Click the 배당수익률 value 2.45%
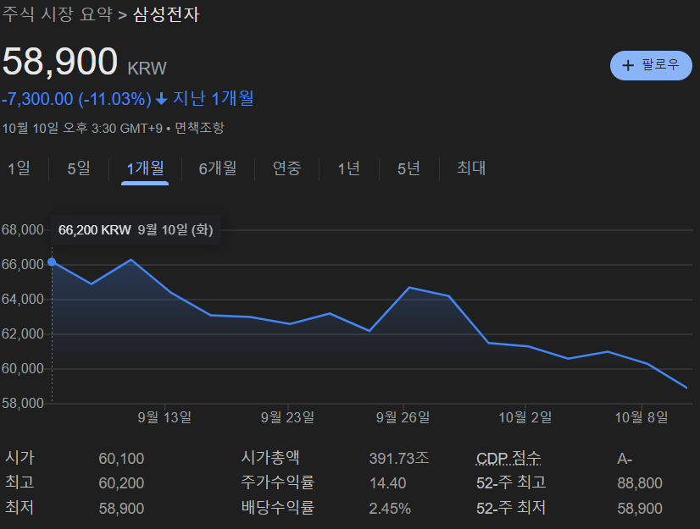This screenshot has width=700, height=529. [390, 509]
